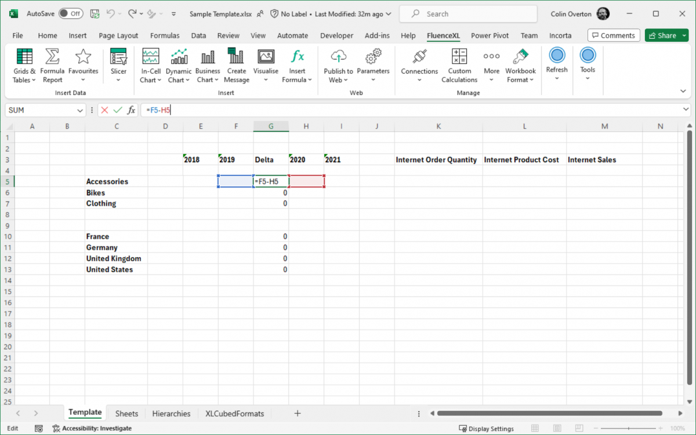Switch to the Formulas ribbon tab
This screenshot has width=696, height=435.
coord(165,35)
